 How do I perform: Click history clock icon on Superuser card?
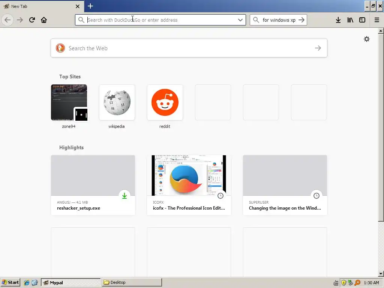(316, 196)
